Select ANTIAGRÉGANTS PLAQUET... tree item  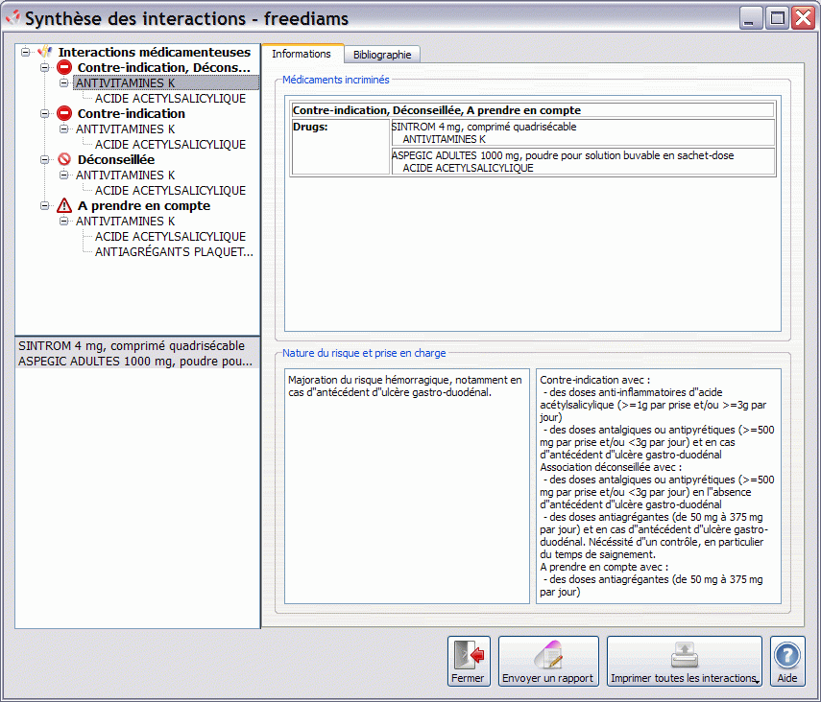pyautogui.click(x=174, y=251)
